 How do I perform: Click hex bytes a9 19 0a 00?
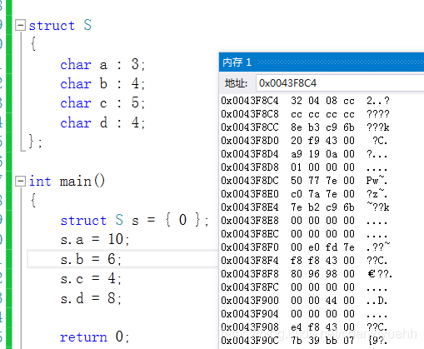pos(322,154)
